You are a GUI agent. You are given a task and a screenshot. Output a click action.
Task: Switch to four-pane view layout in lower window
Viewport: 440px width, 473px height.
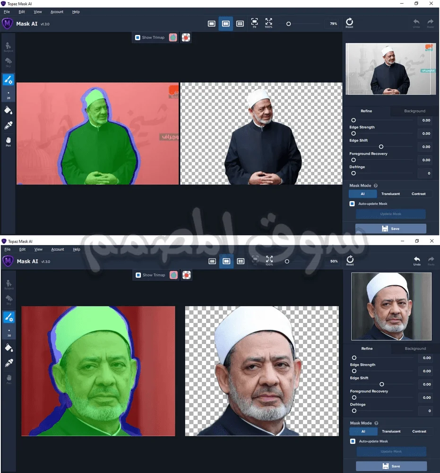(x=241, y=261)
